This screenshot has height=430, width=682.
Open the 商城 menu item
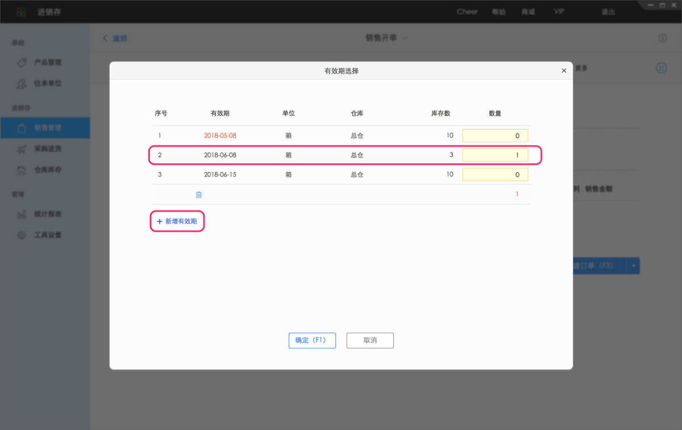[528, 12]
